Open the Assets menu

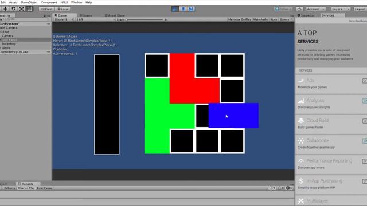coord(13,2)
